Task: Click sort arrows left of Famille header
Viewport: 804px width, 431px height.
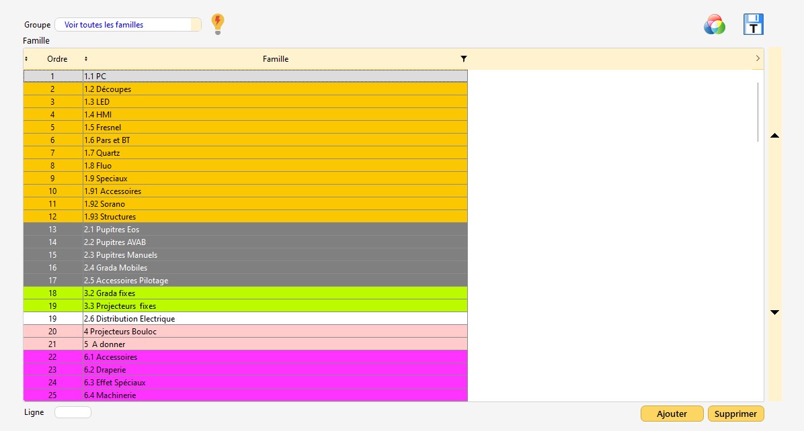Action: 86,59
